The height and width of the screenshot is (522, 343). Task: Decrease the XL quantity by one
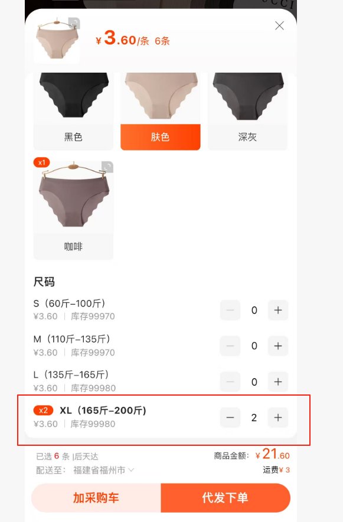230,417
